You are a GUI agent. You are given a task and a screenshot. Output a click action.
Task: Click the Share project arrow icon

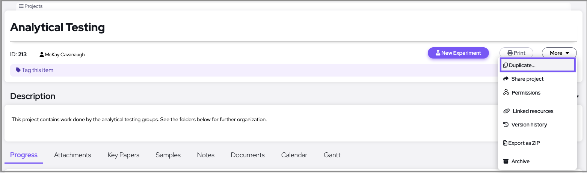click(506, 79)
